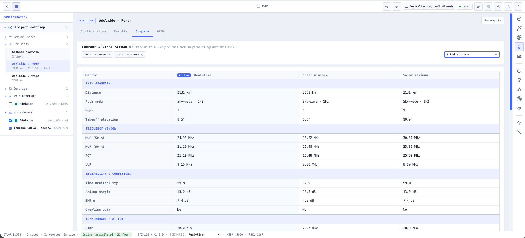The image size is (525, 238).
Task: Click the 21.19 MHz FOT value for Real-time
Action: tap(186, 155)
